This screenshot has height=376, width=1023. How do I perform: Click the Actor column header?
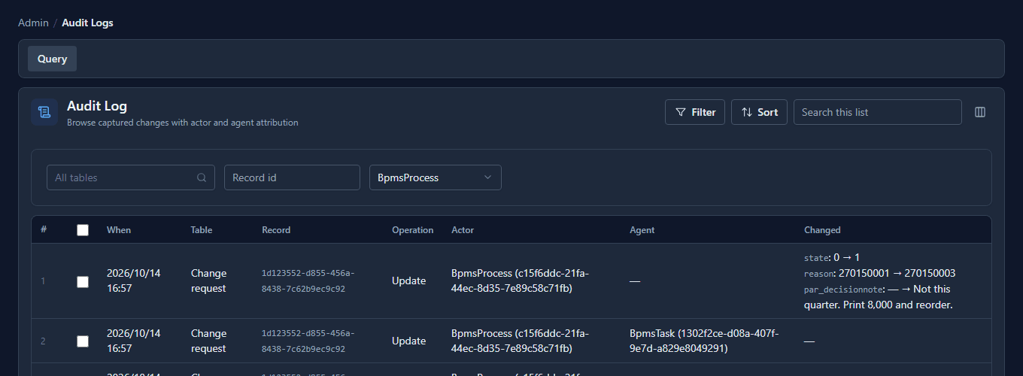[463, 230]
